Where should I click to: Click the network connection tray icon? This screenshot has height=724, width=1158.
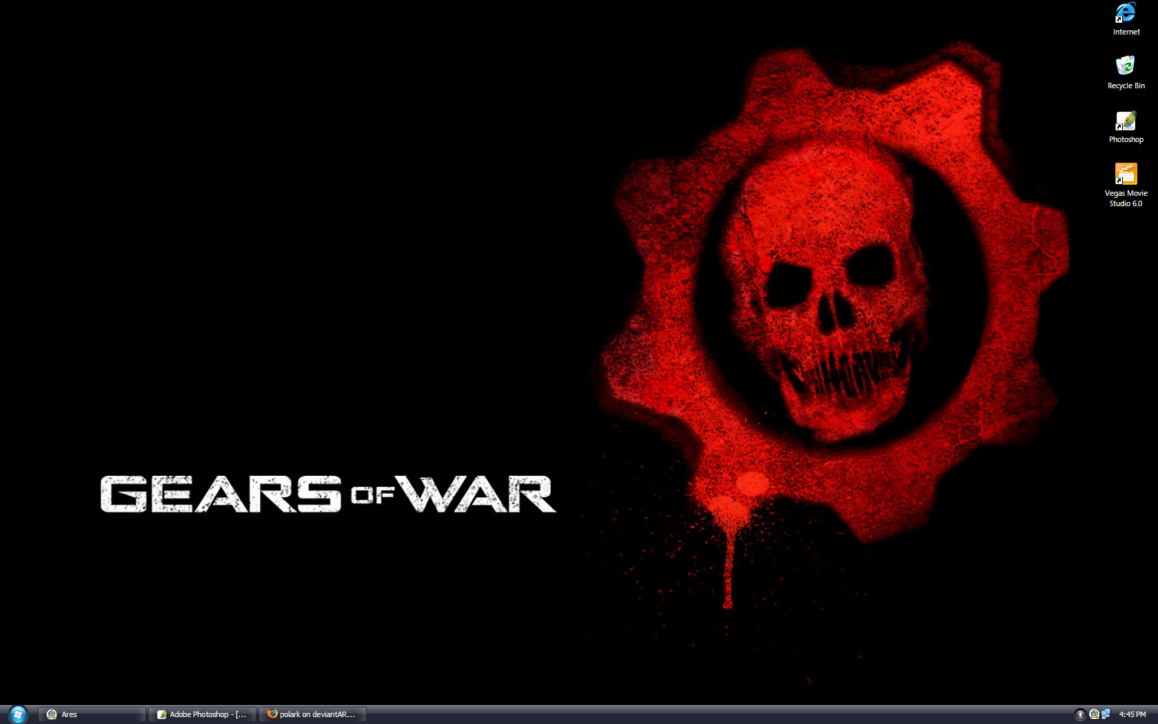click(x=1106, y=714)
